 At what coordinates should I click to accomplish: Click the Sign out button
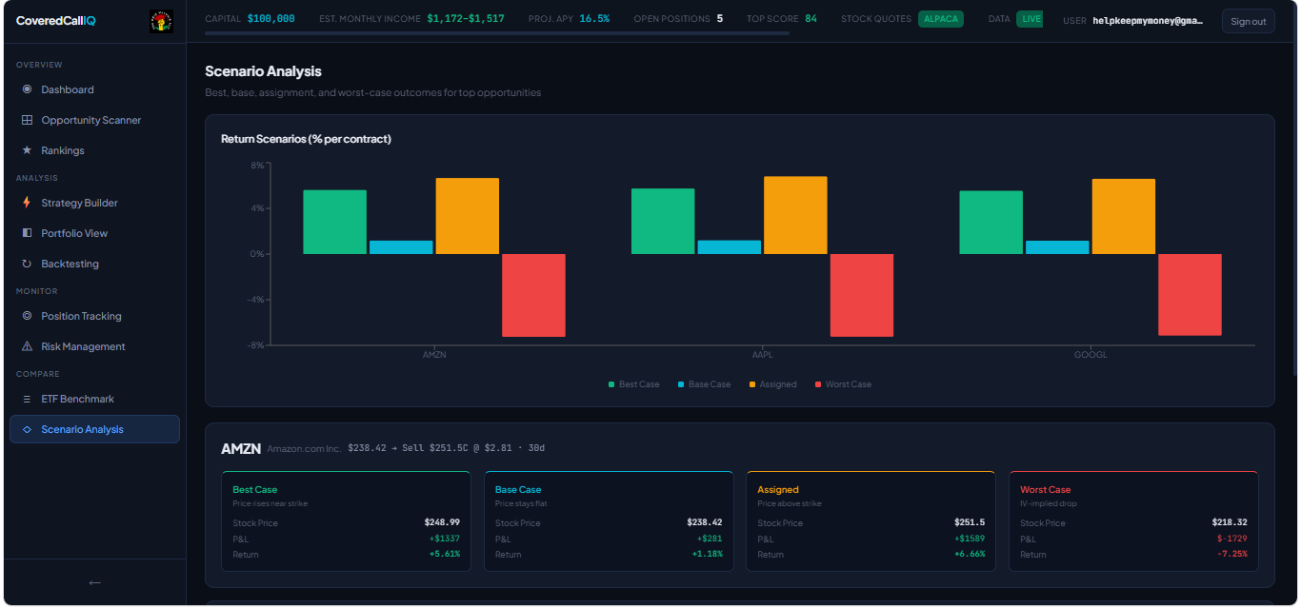tap(1248, 21)
